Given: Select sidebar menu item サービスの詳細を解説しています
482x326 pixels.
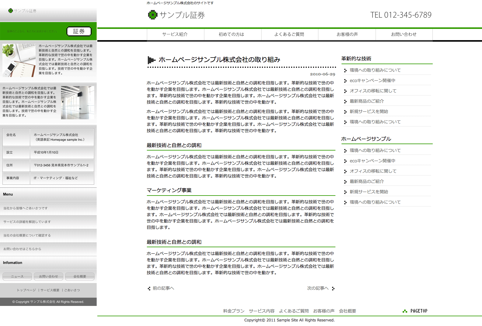Looking at the screenshot, I should [x=27, y=222].
